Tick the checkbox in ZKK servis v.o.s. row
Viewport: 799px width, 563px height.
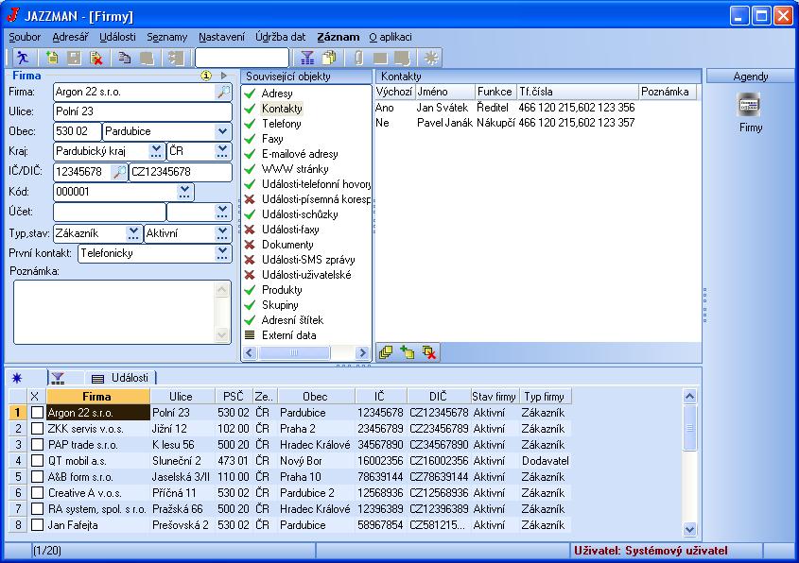pyautogui.click(x=36, y=429)
